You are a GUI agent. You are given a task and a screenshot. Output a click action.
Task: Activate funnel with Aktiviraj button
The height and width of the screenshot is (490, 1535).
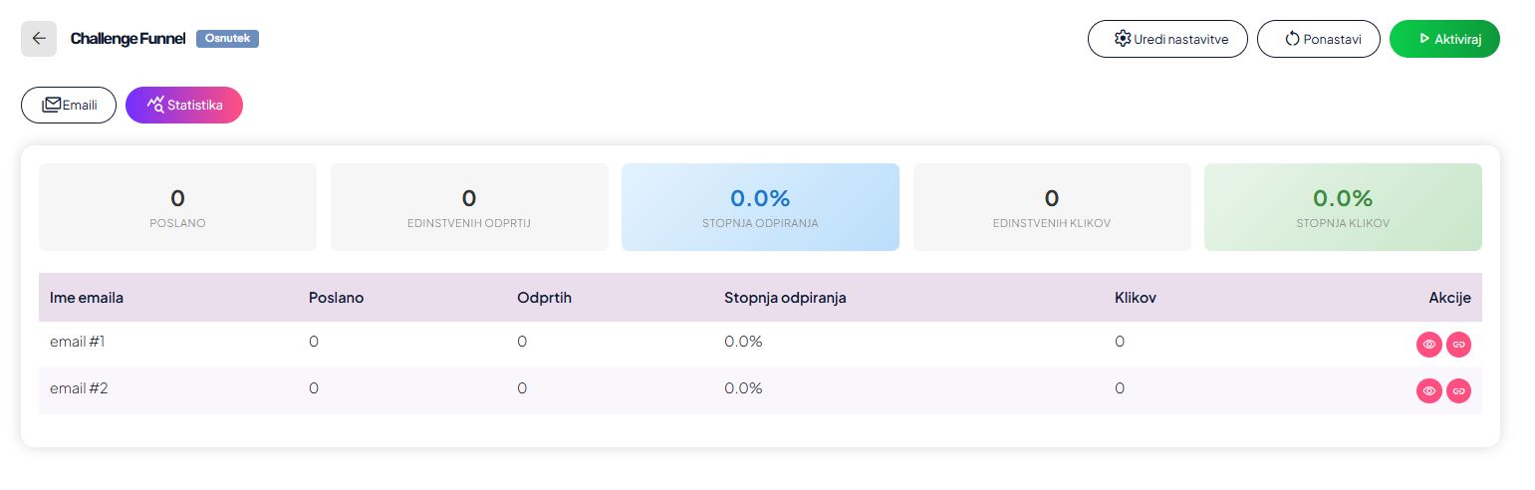tap(1444, 39)
